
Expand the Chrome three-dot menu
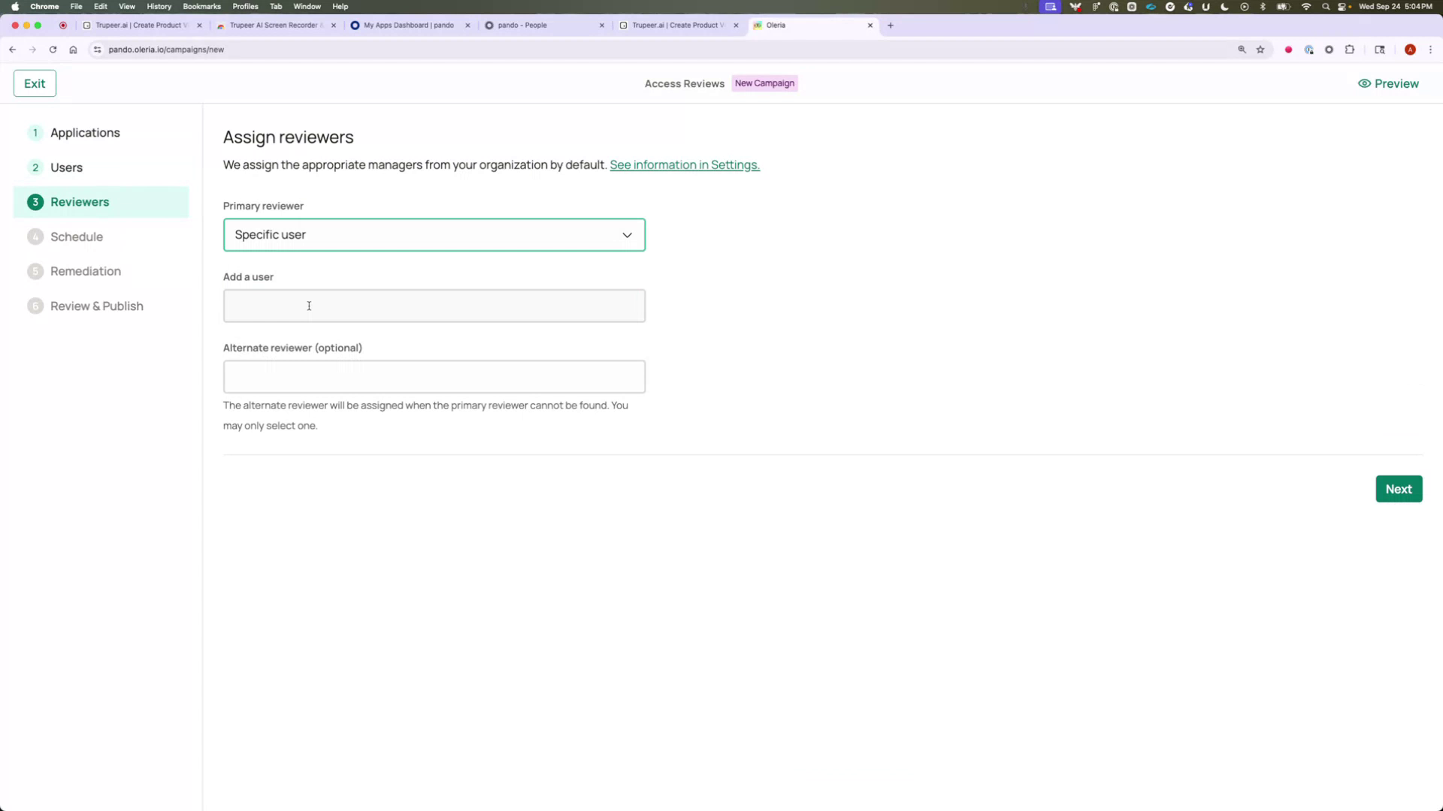pos(1430,50)
